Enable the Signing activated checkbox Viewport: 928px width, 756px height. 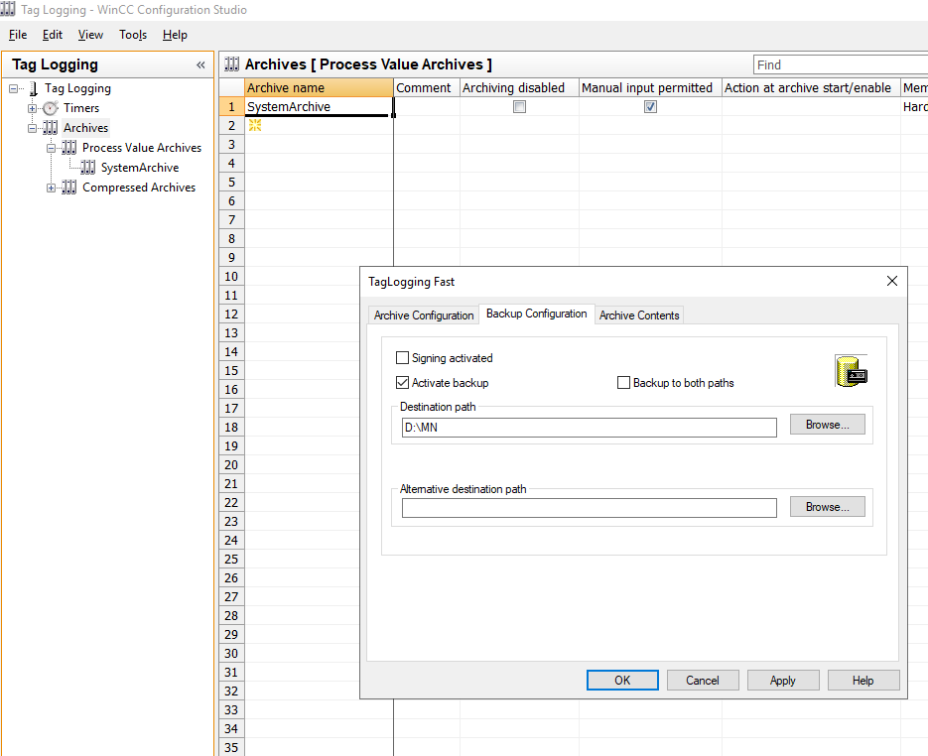pyautogui.click(x=402, y=358)
